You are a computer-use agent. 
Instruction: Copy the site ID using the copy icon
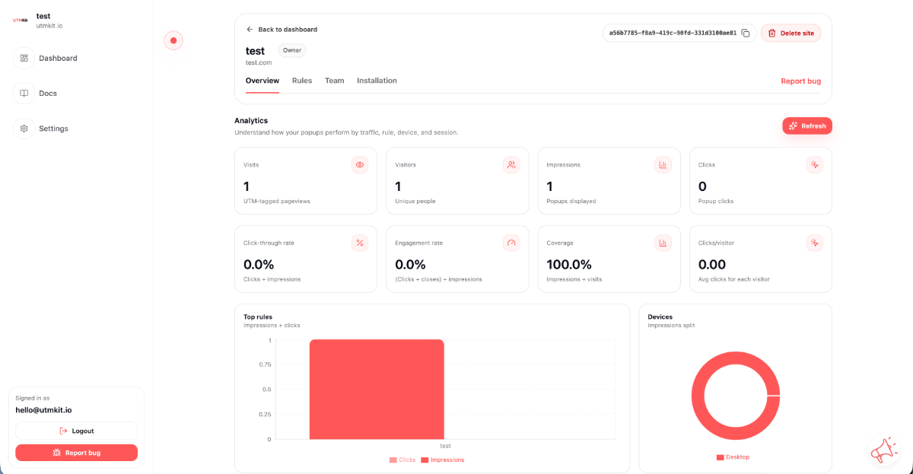coord(746,33)
